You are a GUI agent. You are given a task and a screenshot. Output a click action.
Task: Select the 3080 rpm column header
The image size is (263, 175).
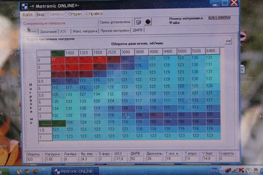click(128, 52)
